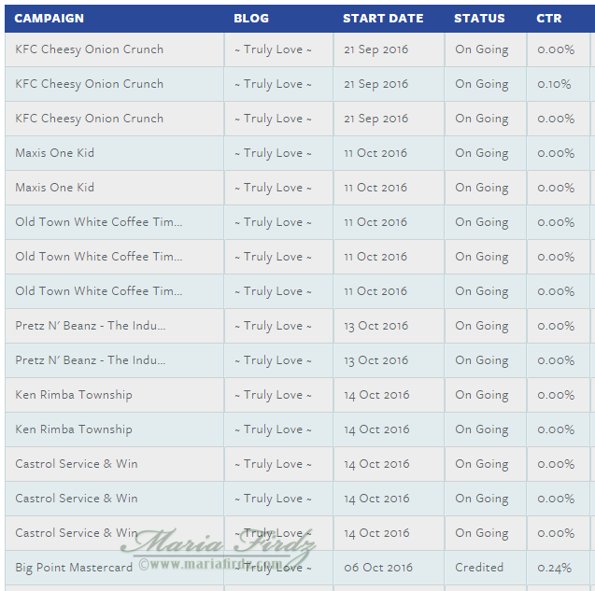Screen dimensions: 595x591
Task: Sort by the CAMPAIGN column header
Action: [x=49, y=19]
